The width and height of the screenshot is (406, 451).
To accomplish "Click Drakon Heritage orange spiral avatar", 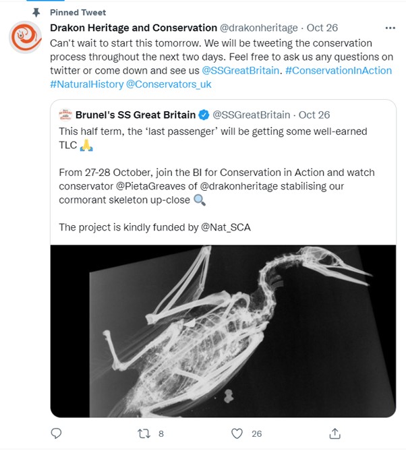I will pos(26,38).
